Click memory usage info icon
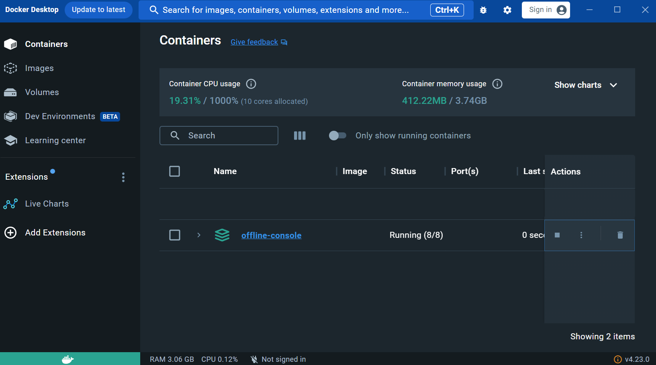 (497, 84)
